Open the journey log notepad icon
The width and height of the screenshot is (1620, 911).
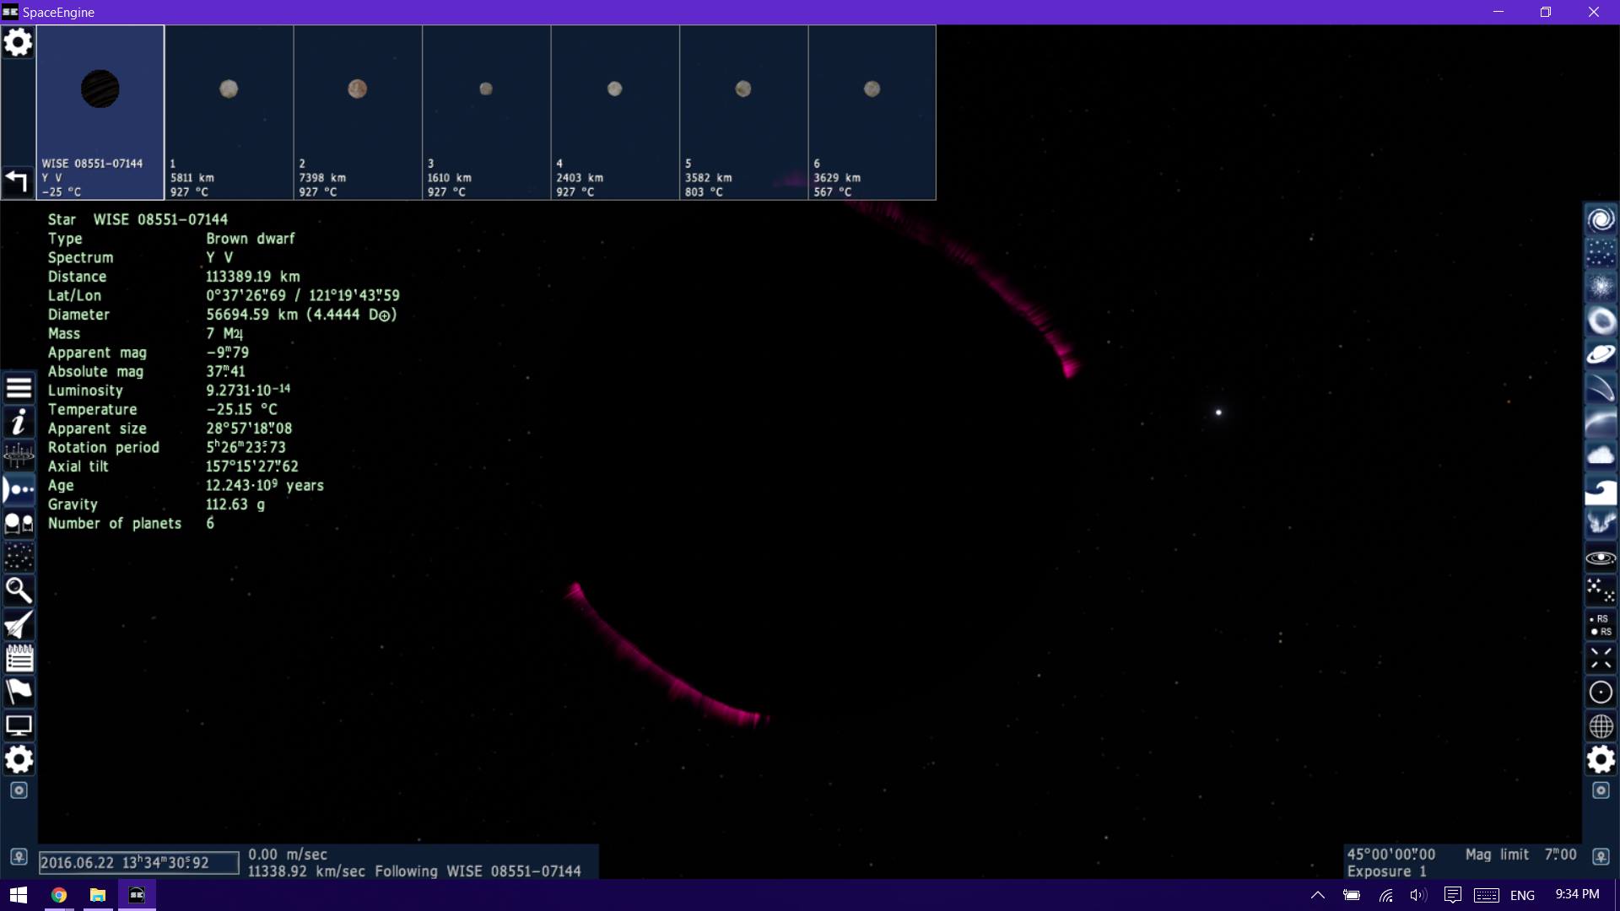pos(19,658)
